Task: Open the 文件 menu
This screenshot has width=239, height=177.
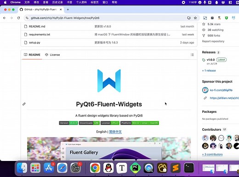Action: 27,2
